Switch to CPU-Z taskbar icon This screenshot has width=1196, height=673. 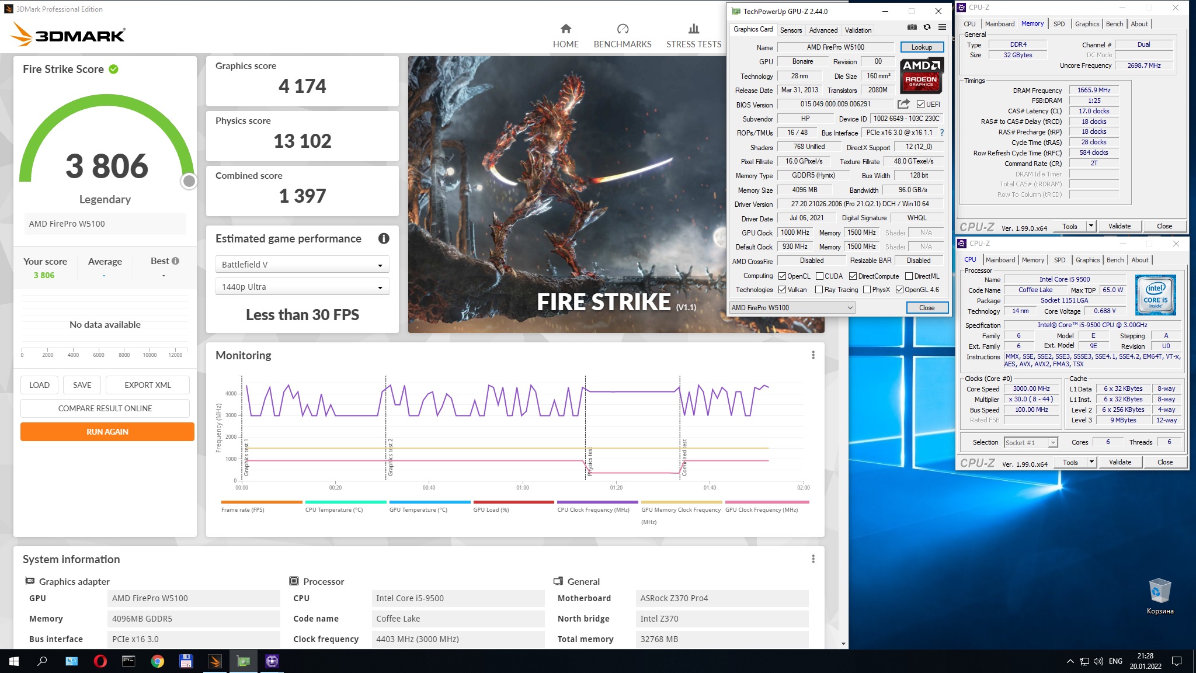click(x=272, y=661)
